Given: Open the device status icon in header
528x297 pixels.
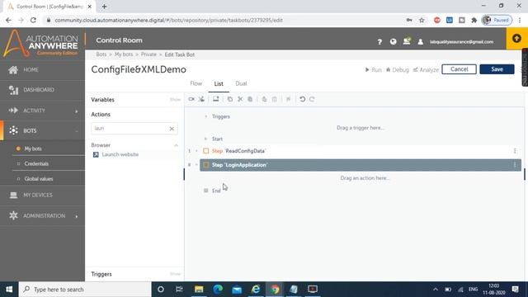Looking at the screenshot, I should tap(407, 41).
